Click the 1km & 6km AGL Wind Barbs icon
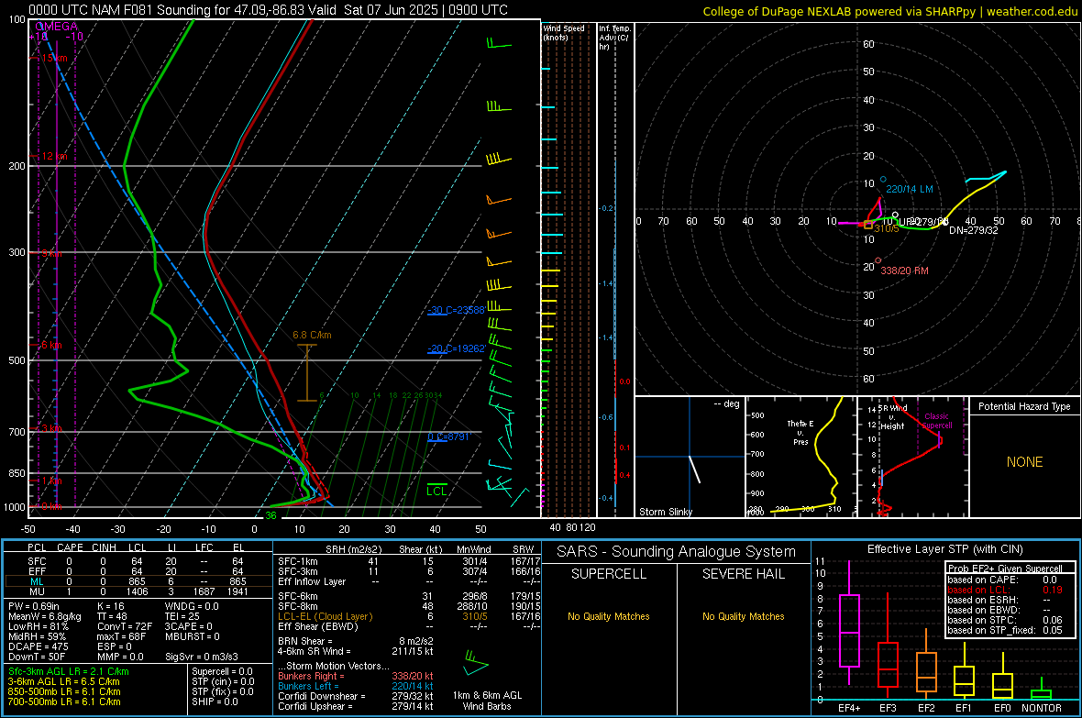This screenshot has width=1082, height=718. 476,664
